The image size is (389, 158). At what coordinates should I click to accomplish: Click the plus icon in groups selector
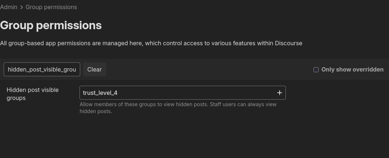tap(279, 93)
